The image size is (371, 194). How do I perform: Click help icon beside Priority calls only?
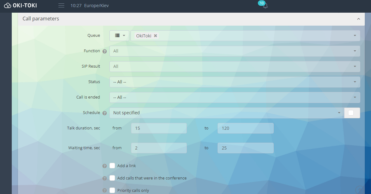104,190
